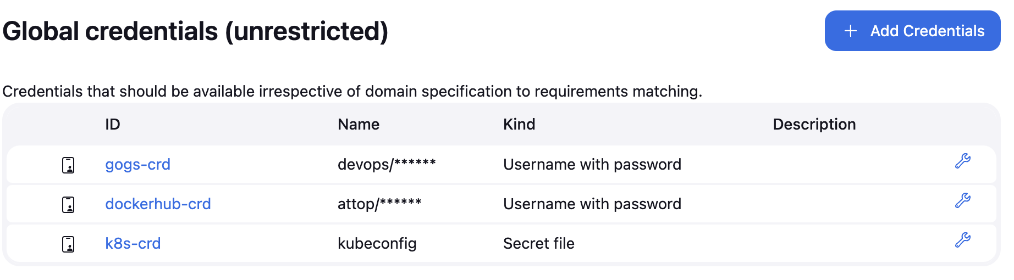Open the dockerhub-crd credential link

coord(158,204)
